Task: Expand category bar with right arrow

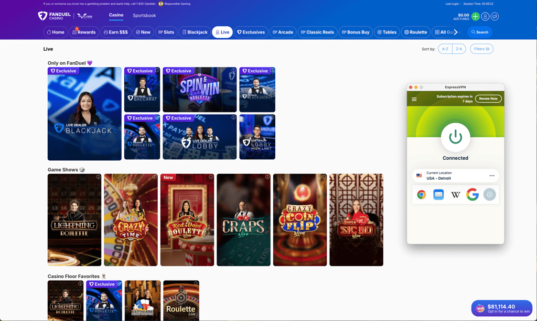Action: click(x=456, y=32)
